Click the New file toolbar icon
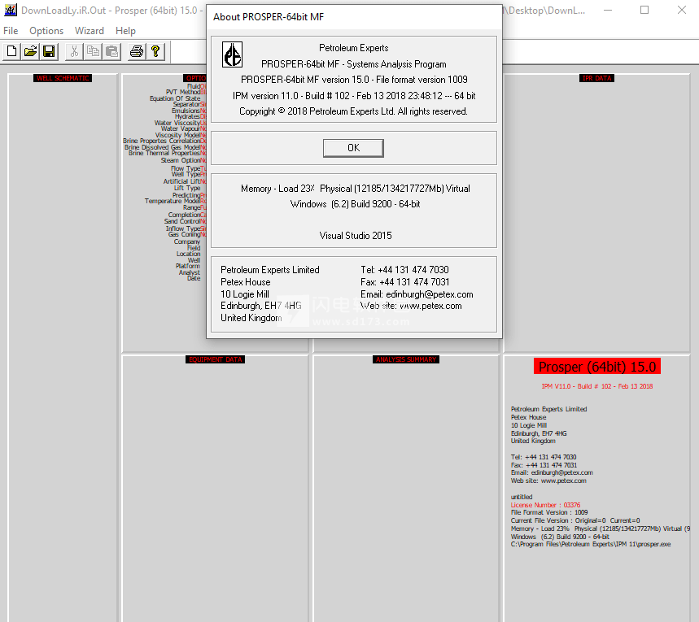The height and width of the screenshot is (622, 699). 12,52
